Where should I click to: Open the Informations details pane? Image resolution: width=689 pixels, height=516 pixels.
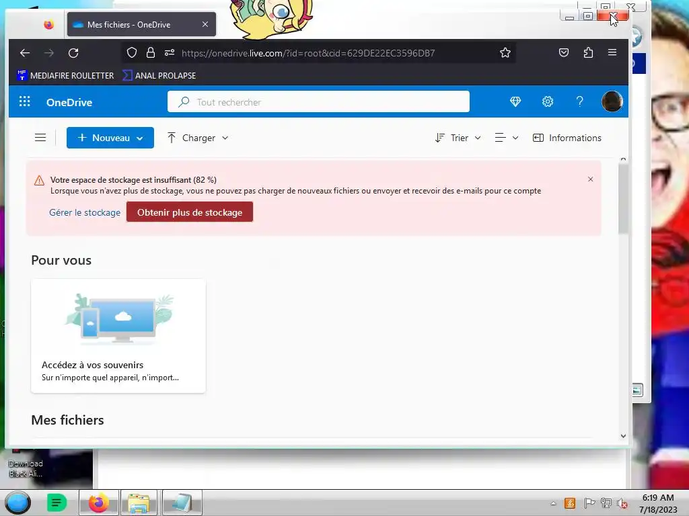(567, 138)
